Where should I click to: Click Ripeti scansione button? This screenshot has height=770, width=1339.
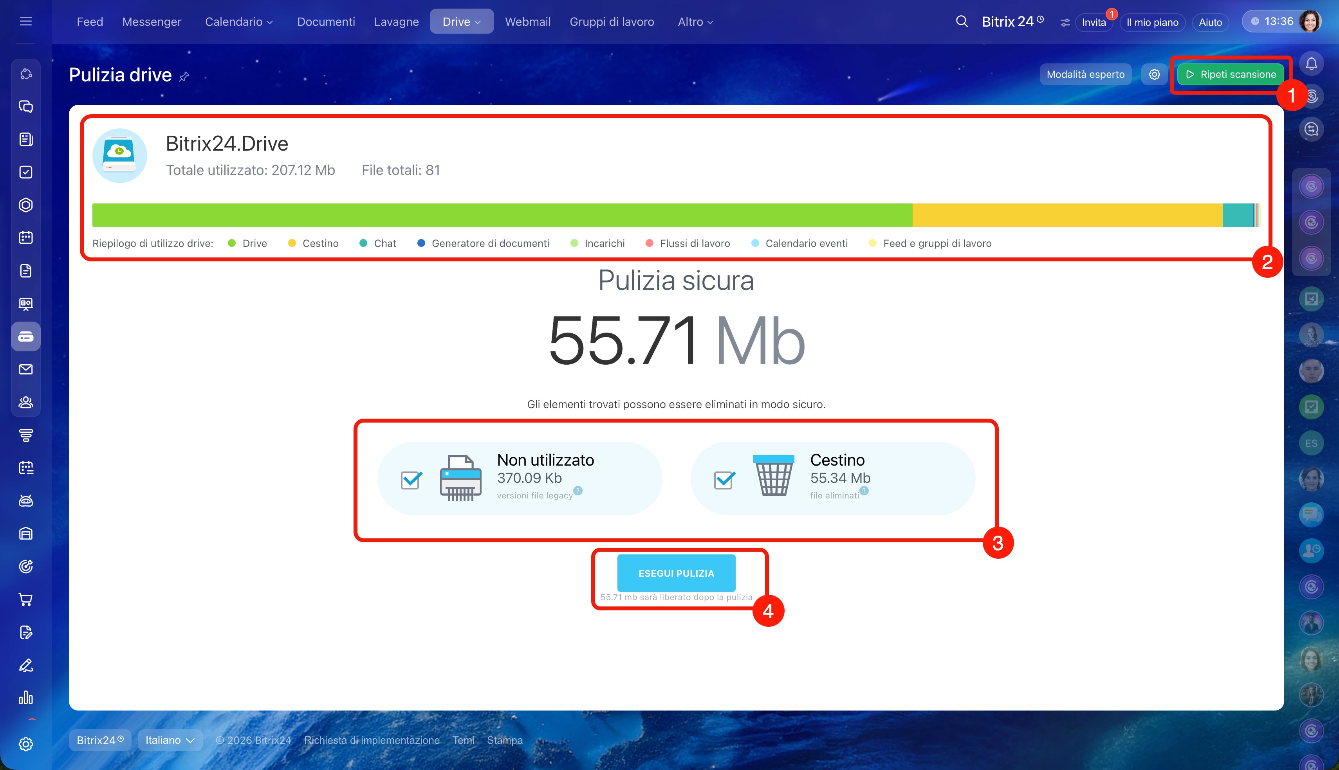(x=1231, y=75)
